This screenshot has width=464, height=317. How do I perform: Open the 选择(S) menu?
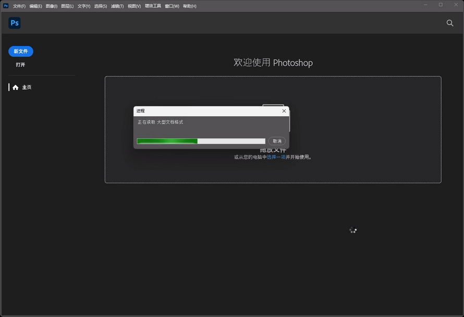point(100,6)
